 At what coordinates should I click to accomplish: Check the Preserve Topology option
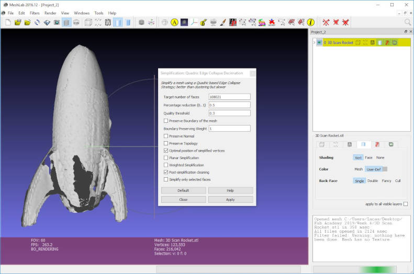[166, 143]
